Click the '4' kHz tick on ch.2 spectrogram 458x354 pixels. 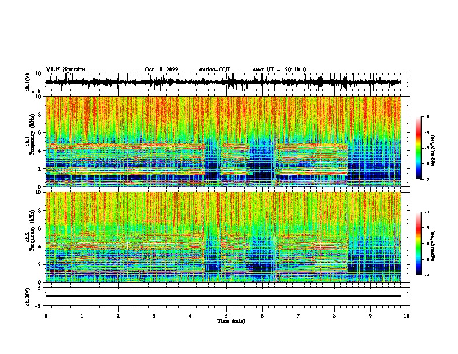40,246
